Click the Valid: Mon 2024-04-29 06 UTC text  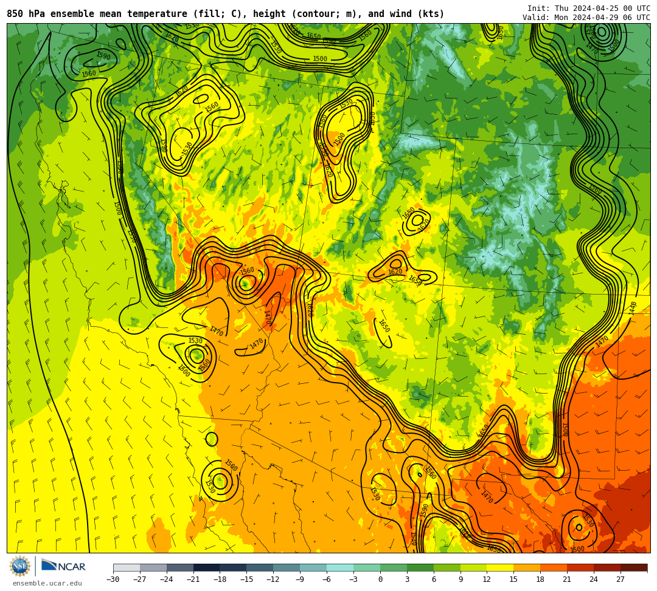point(586,18)
